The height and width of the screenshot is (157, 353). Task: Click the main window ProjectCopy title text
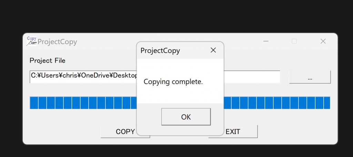coord(57,42)
